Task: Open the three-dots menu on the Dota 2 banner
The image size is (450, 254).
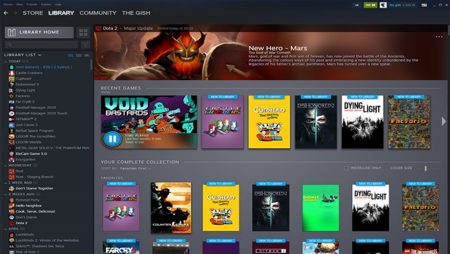Action: point(439,37)
